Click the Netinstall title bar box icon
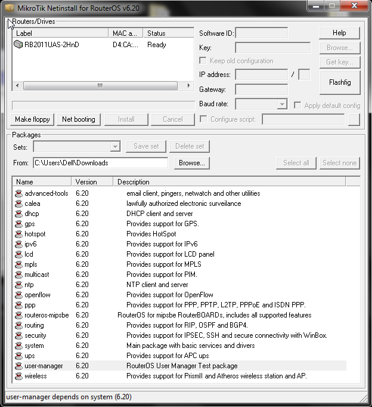Screen dimensions: 372x407 10,8
